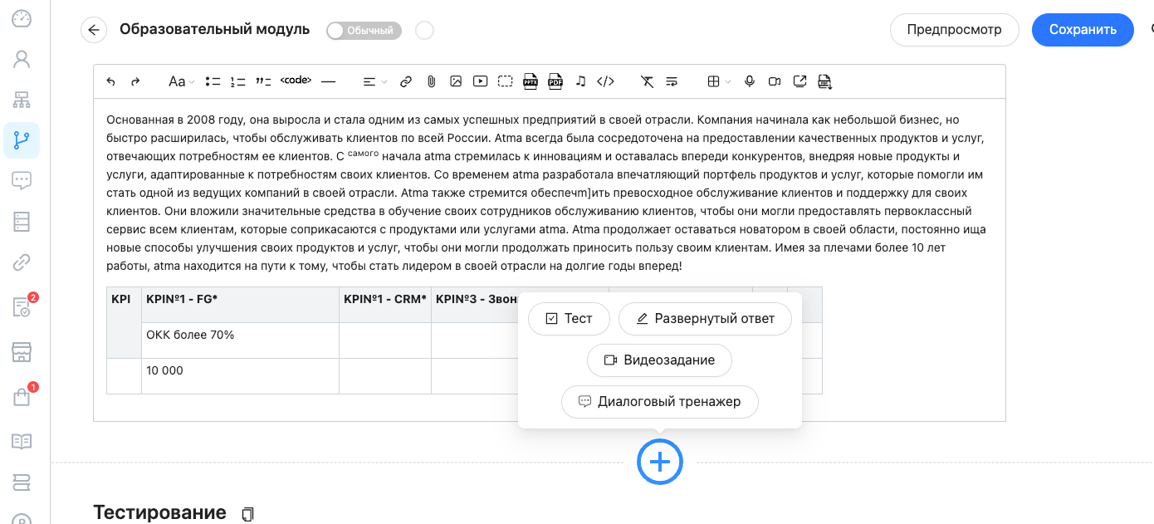
Task: Open Предпросмотр preview
Action: pos(954,30)
